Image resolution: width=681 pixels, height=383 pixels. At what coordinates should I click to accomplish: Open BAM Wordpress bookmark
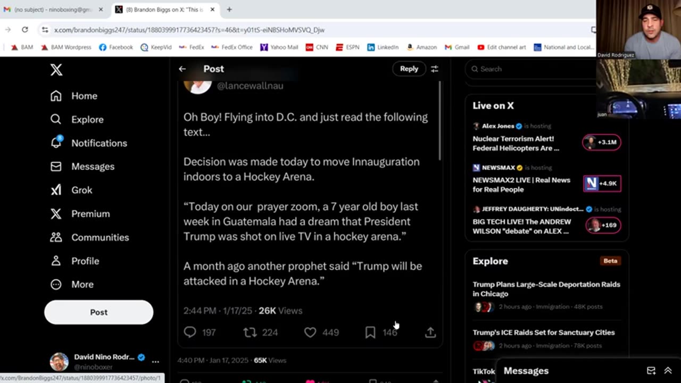[x=66, y=47]
